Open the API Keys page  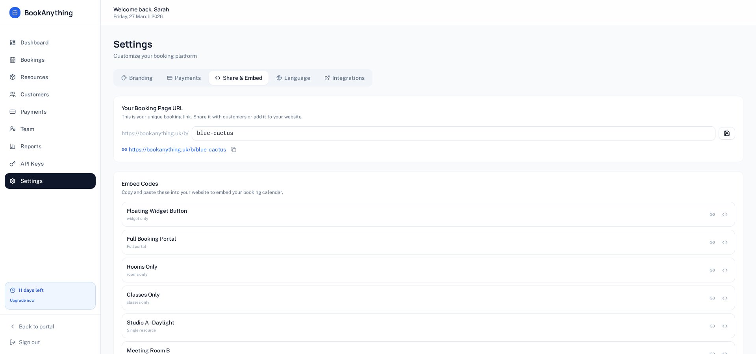click(50, 164)
